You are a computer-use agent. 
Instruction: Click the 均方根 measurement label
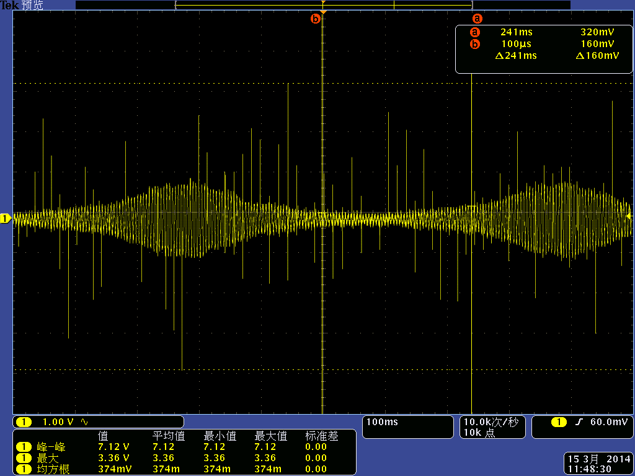[x=53, y=469]
